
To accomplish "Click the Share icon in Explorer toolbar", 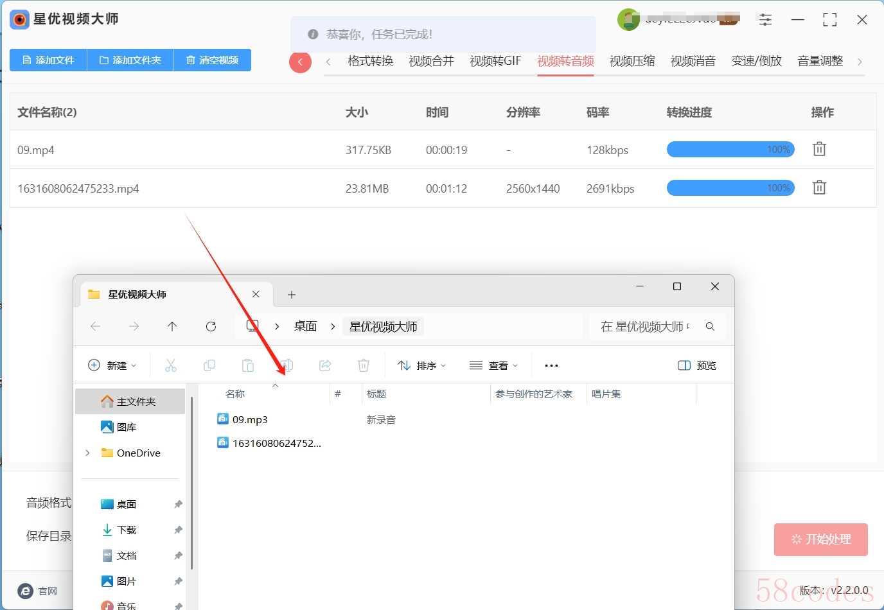I will click(324, 365).
